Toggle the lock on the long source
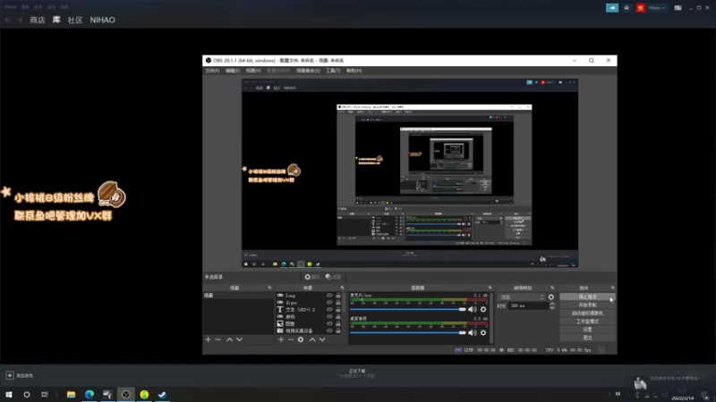Screen dimensions: 716x402 338,296
